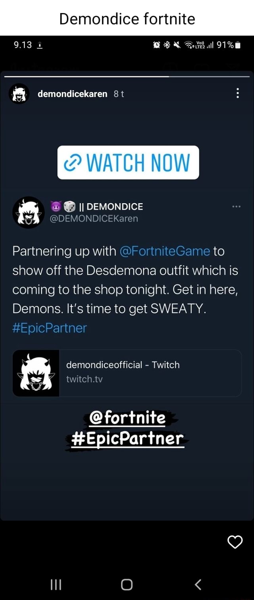Like the story with the heart icon
Image resolution: width=254 pixels, height=600 pixels.
pos(235,542)
